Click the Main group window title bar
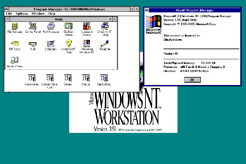The height and width of the screenshot is (164, 246). pyautogui.click(x=59, y=19)
